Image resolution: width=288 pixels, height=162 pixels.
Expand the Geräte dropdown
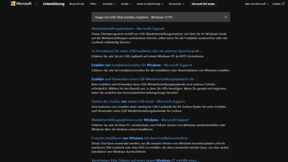126,4
